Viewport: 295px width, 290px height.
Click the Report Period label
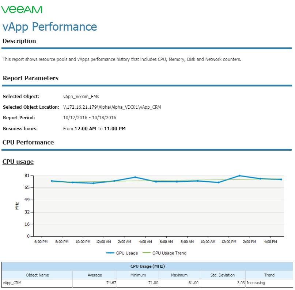tap(19, 118)
